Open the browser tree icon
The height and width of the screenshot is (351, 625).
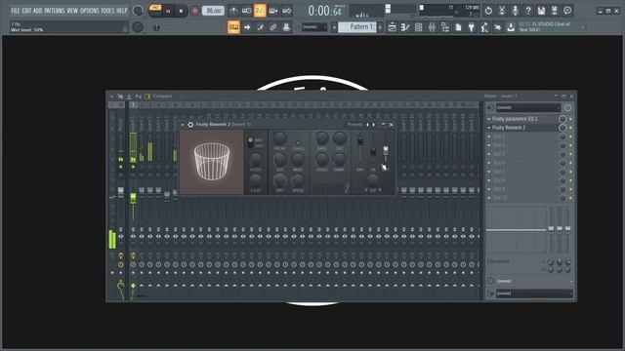(x=445, y=27)
